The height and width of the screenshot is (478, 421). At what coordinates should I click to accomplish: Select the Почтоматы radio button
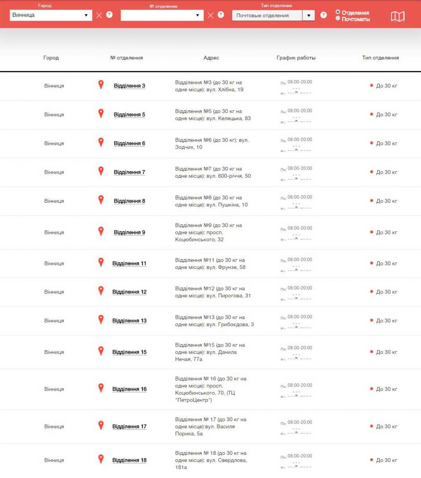pyautogui.click(x=338, y=18)
